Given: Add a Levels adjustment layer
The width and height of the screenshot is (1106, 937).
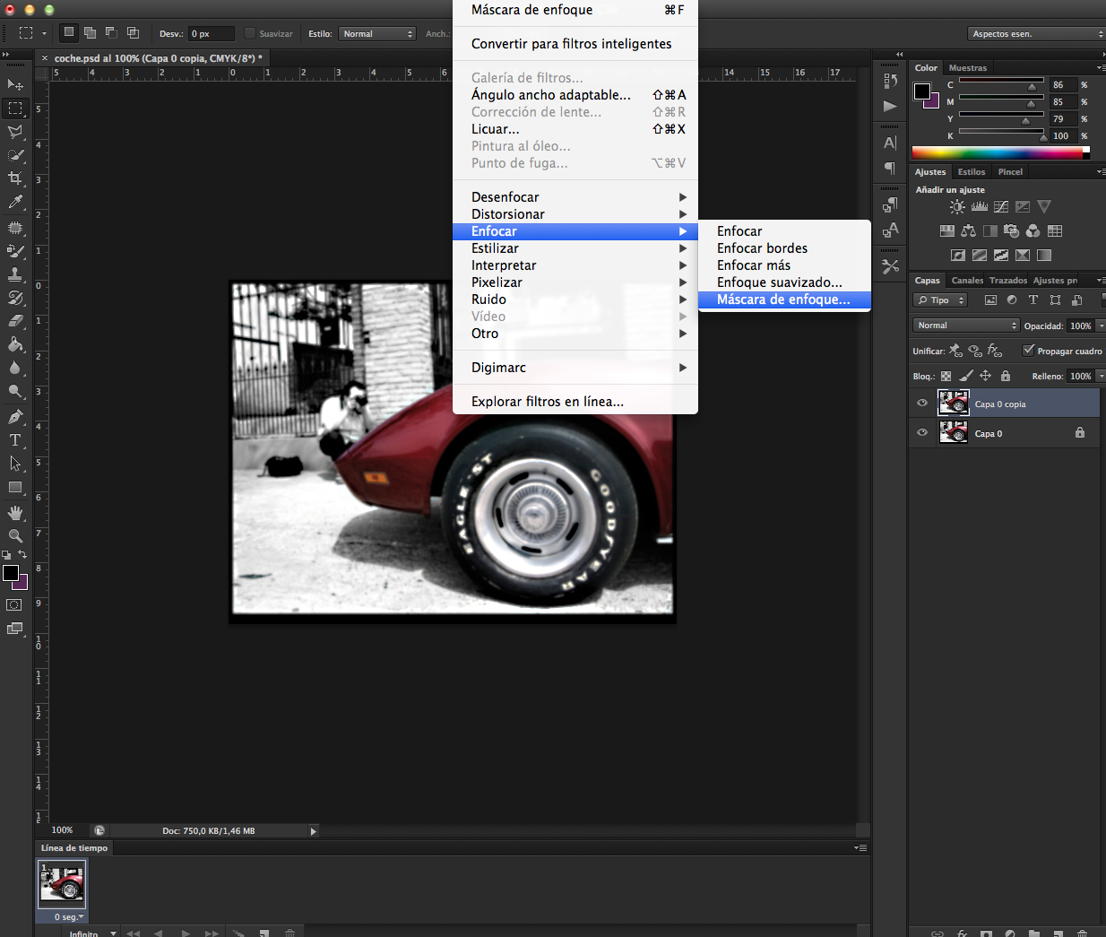Looking at the screenshot, I should (x=979, y=206).
